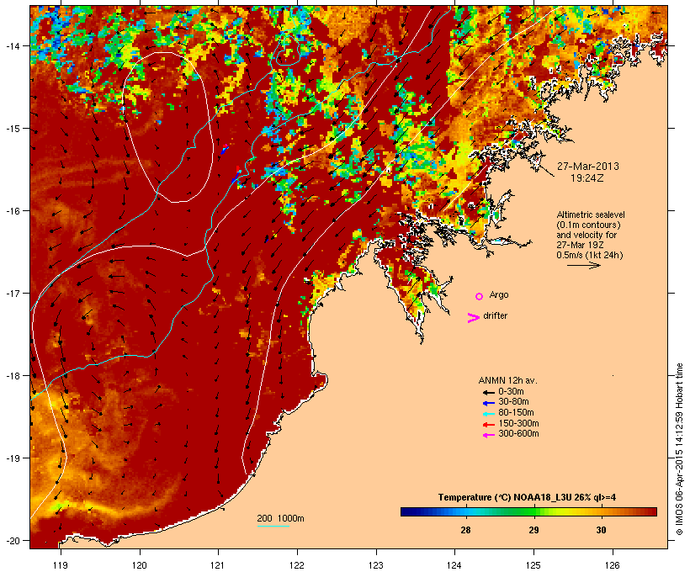Click the '0-30m' depth label
690x572 pixels.
click(x=511, y=392)
